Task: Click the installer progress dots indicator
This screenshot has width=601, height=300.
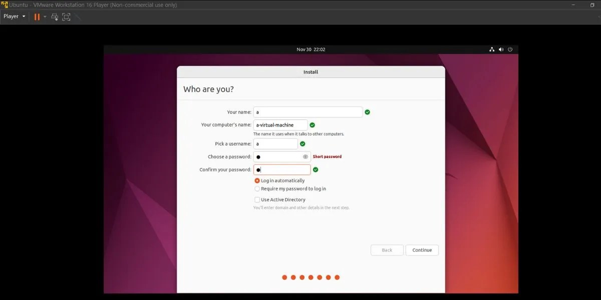Action: click(x=311, y=277)
